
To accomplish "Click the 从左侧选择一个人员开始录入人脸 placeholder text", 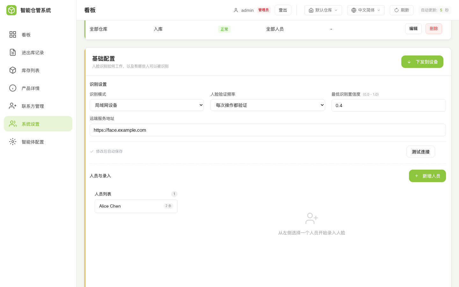I will pos(312,233).
